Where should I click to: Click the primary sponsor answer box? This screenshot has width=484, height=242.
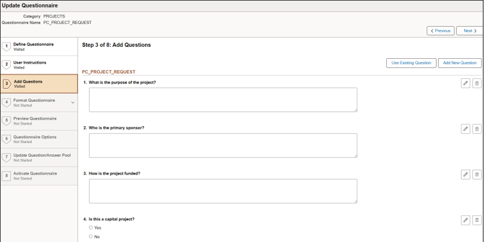click(223, 145)
